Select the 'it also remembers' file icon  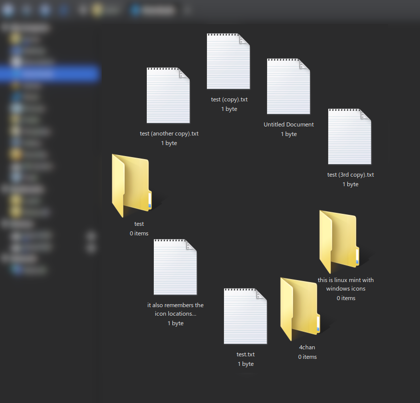175,267
